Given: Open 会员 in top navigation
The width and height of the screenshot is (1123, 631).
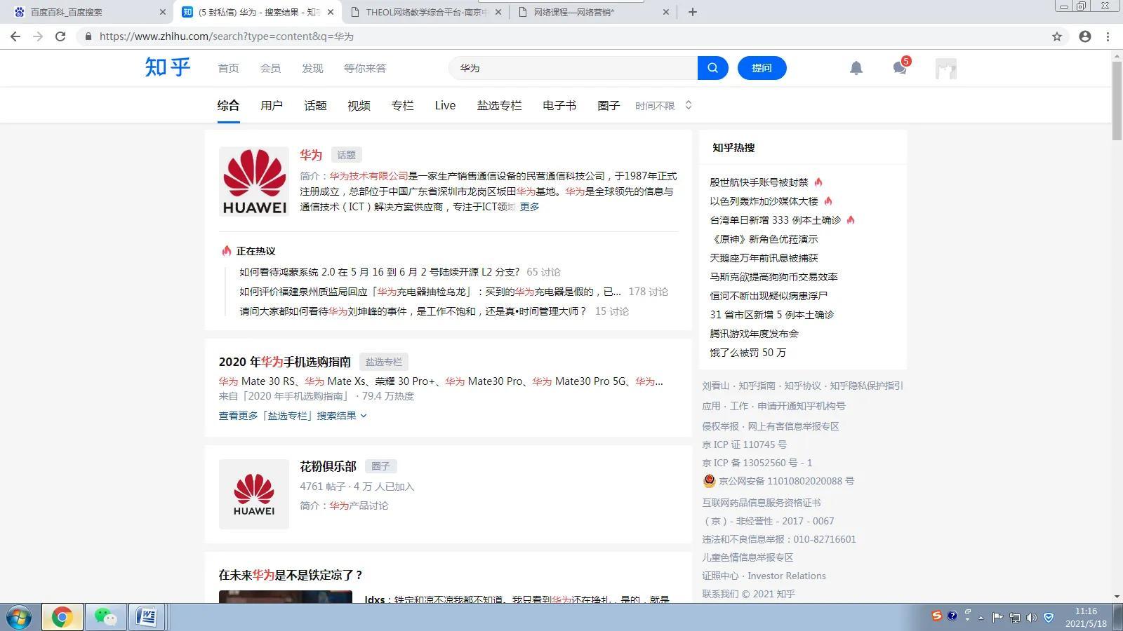Looking at the screenshot, I should click(270, 68).
